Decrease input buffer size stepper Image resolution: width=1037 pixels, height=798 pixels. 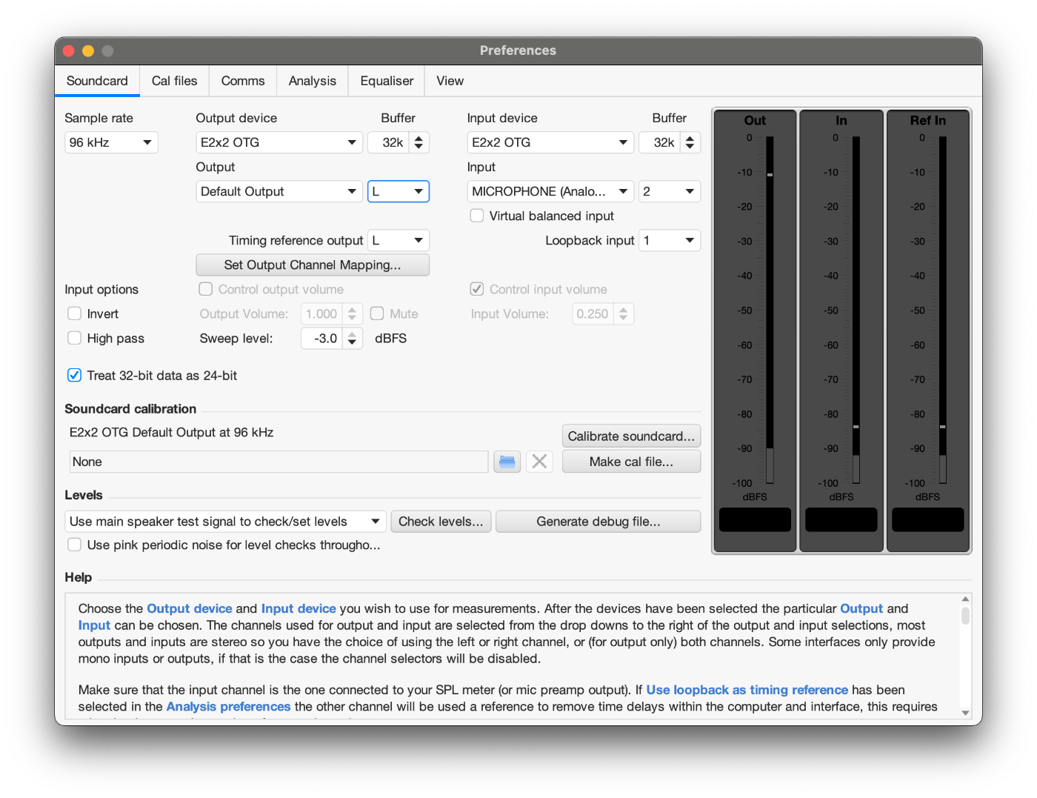(690, 147)
